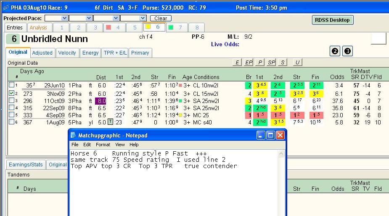389x216 pixels.
Task: Open Notepad File menu
Action: (75, 145)
